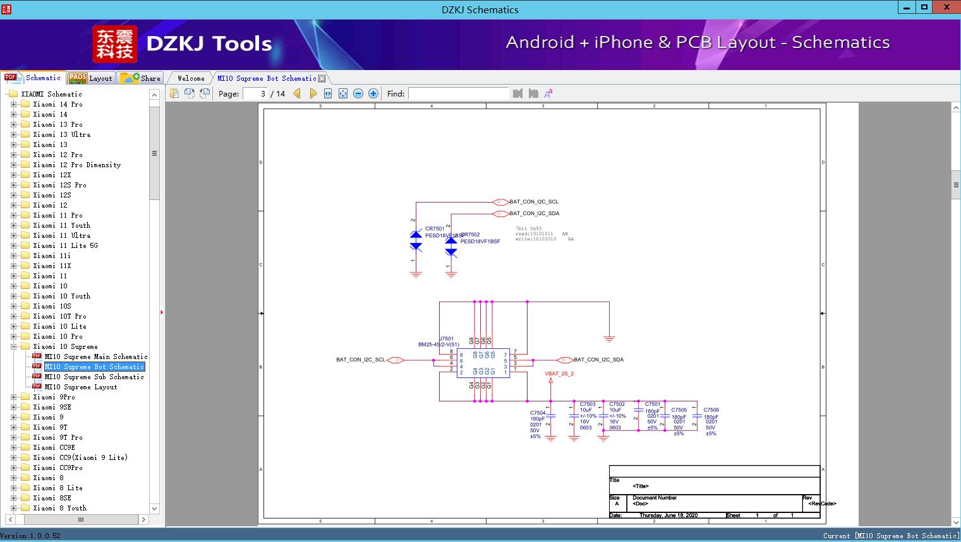Image resolution: width=961 pixels, height=542 pixels.
Task: Click the Xiaomi 12 folder icon
Action: (x=25, y=205)
